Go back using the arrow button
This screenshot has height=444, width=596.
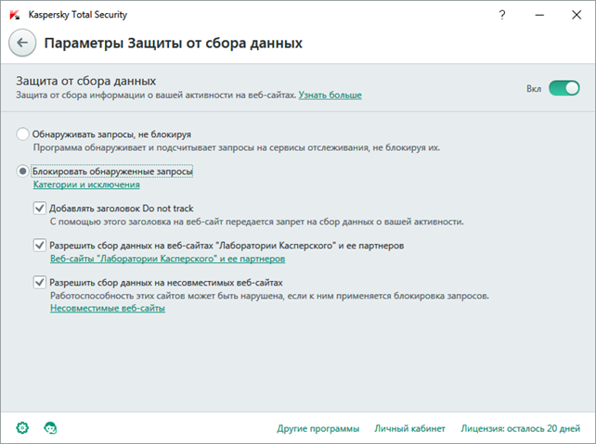pos(22,43)
